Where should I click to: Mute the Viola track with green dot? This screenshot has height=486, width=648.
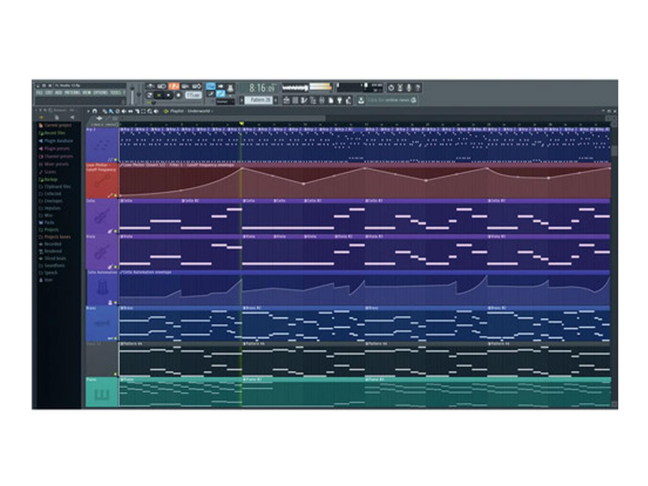[x=115, y=267]
